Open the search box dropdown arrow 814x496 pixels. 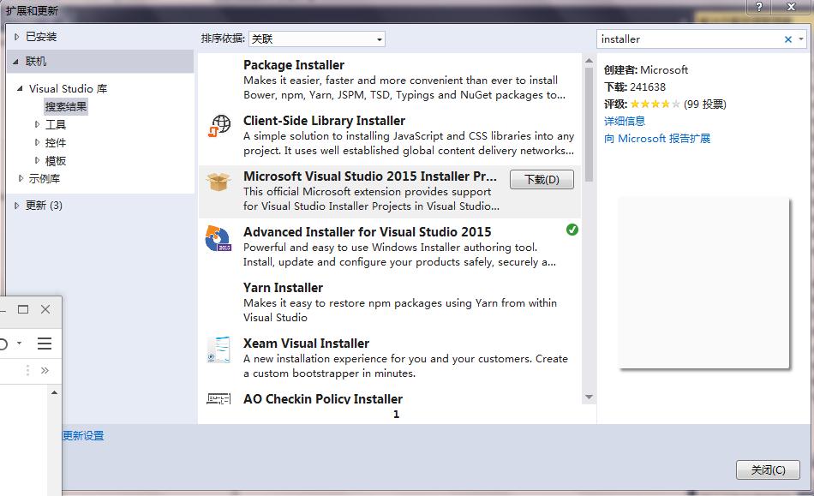point(801,39)
